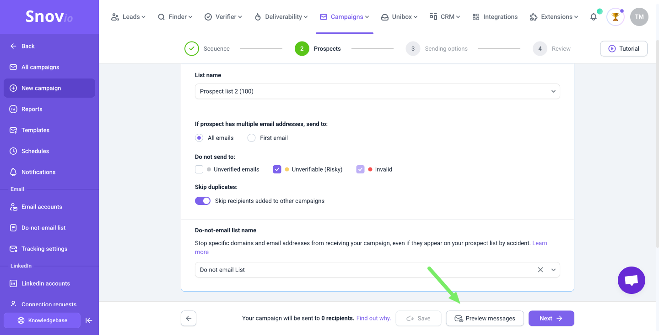
Task: Uncheck the Unverifiable (Risky) checkbox
Action: (277, 169)
